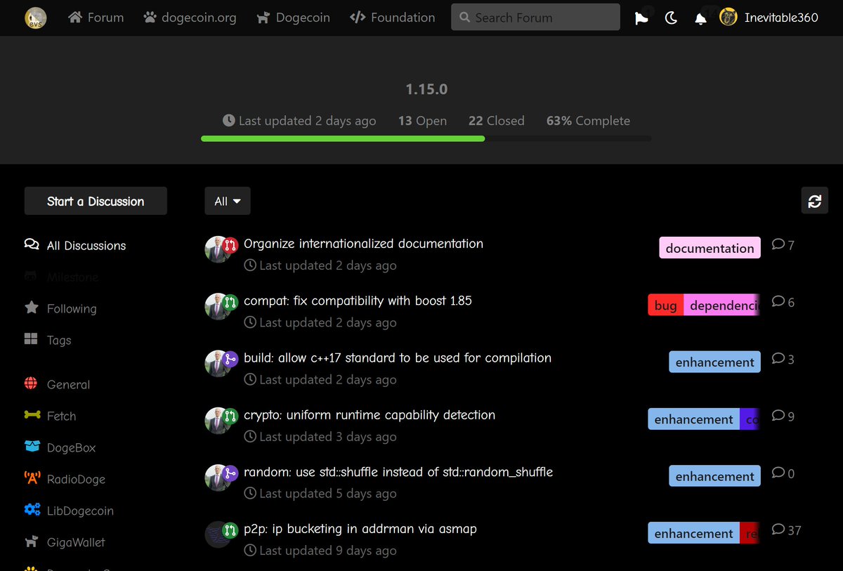Click enhancement tag on build c++17 row
The height and width of the screenshot is (571, 843).
click(714, 362)
